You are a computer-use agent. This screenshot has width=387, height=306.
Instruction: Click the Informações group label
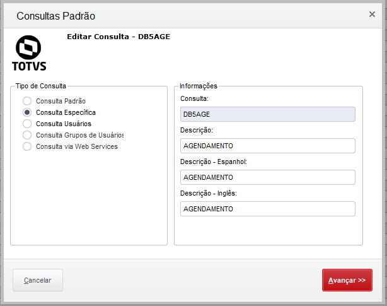pyautogui.click(x=199, y=86)
